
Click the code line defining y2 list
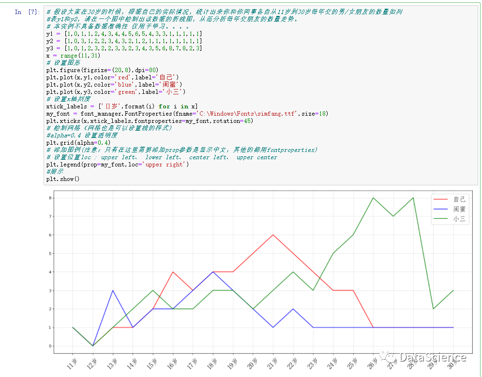click(x=124, y=41)
